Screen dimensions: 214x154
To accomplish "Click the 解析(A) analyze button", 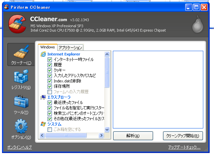I will [133, 136].
